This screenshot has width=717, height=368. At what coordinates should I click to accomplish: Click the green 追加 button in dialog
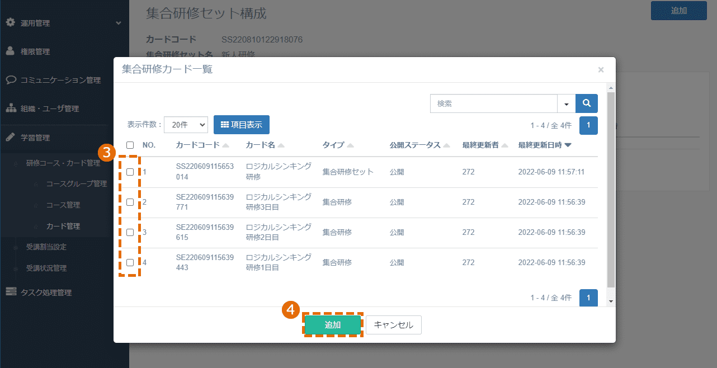[333, 325]
